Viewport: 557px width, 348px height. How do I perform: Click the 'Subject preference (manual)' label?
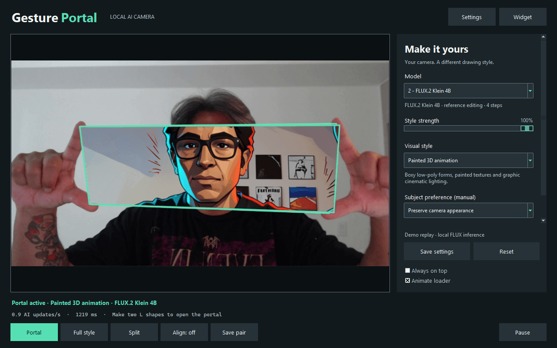pyautogui.click(x=440, y=197)
